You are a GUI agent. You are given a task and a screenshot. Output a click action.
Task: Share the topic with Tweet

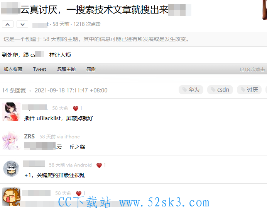[x=39, y=69]
